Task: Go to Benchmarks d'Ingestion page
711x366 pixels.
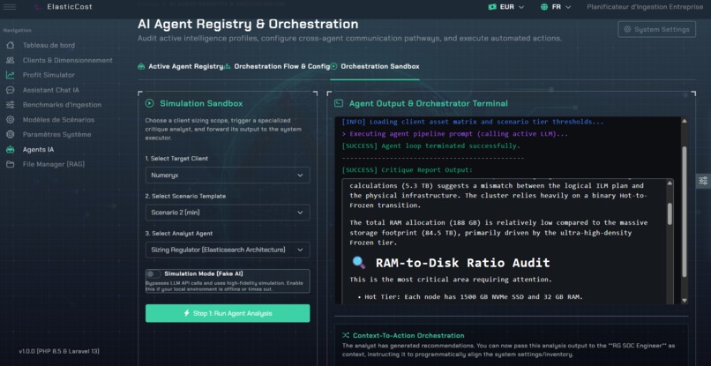Action: click(62, 105)
